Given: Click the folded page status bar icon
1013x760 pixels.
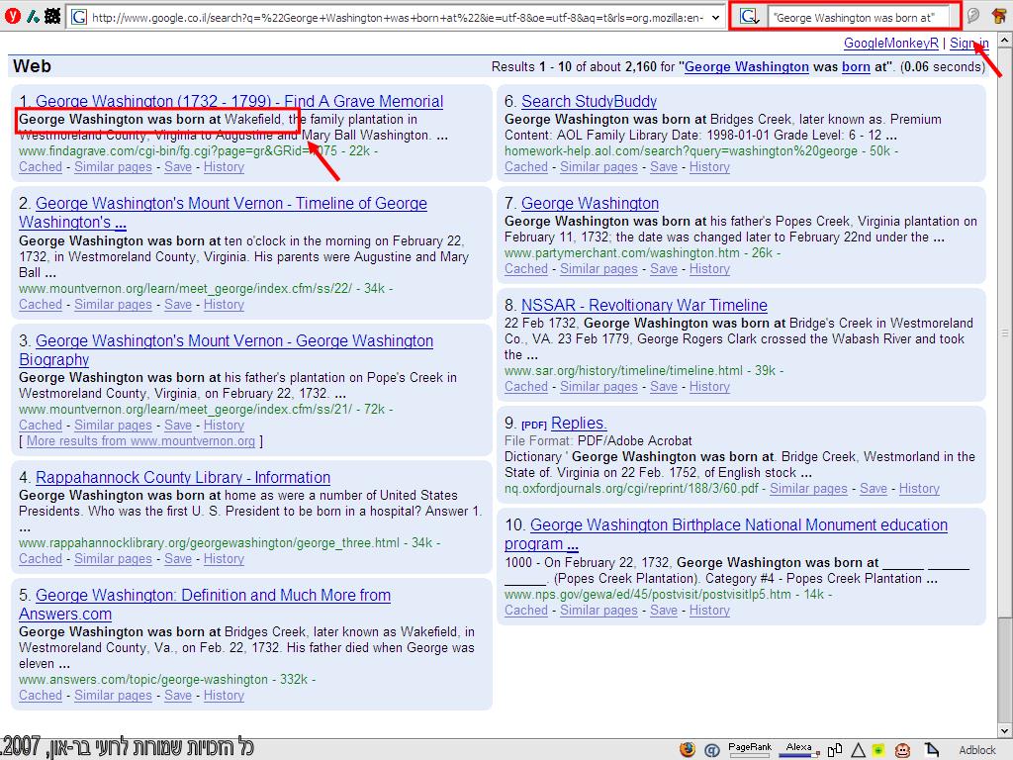Looking at the screenshot, I should (931, 750).
